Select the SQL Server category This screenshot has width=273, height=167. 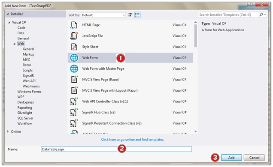(25, 118)
